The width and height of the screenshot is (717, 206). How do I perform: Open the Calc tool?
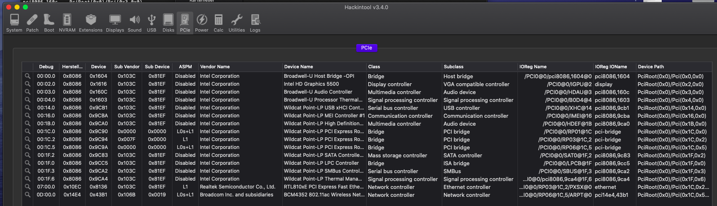click(219, 22)
